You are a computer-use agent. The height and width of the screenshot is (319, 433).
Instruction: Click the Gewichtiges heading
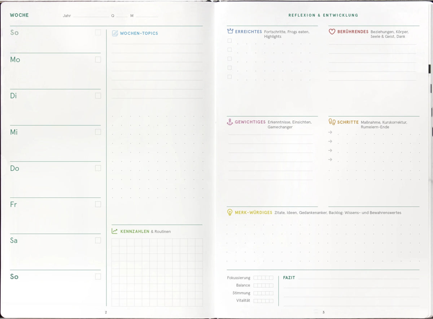point(250,122)
